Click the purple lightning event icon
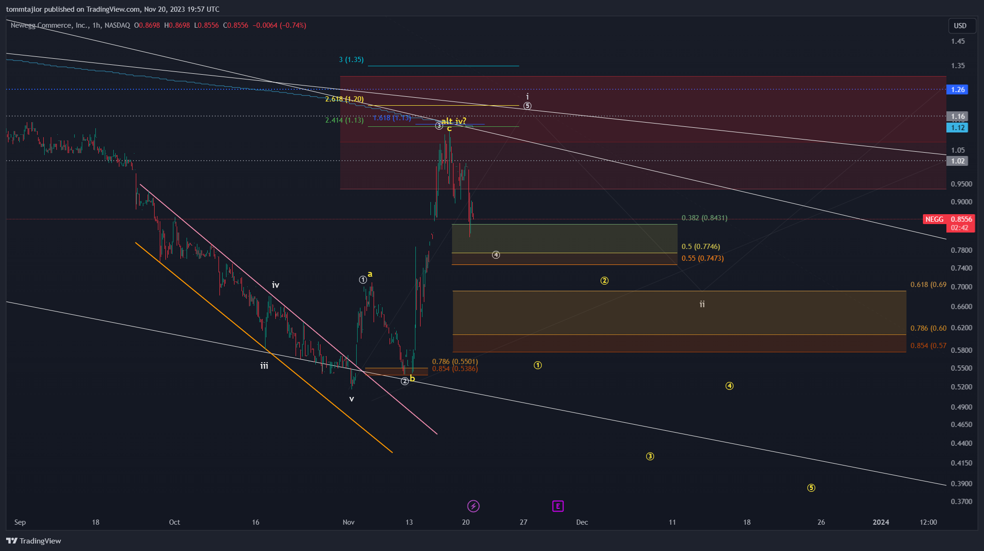 click(x=473, y=506)
